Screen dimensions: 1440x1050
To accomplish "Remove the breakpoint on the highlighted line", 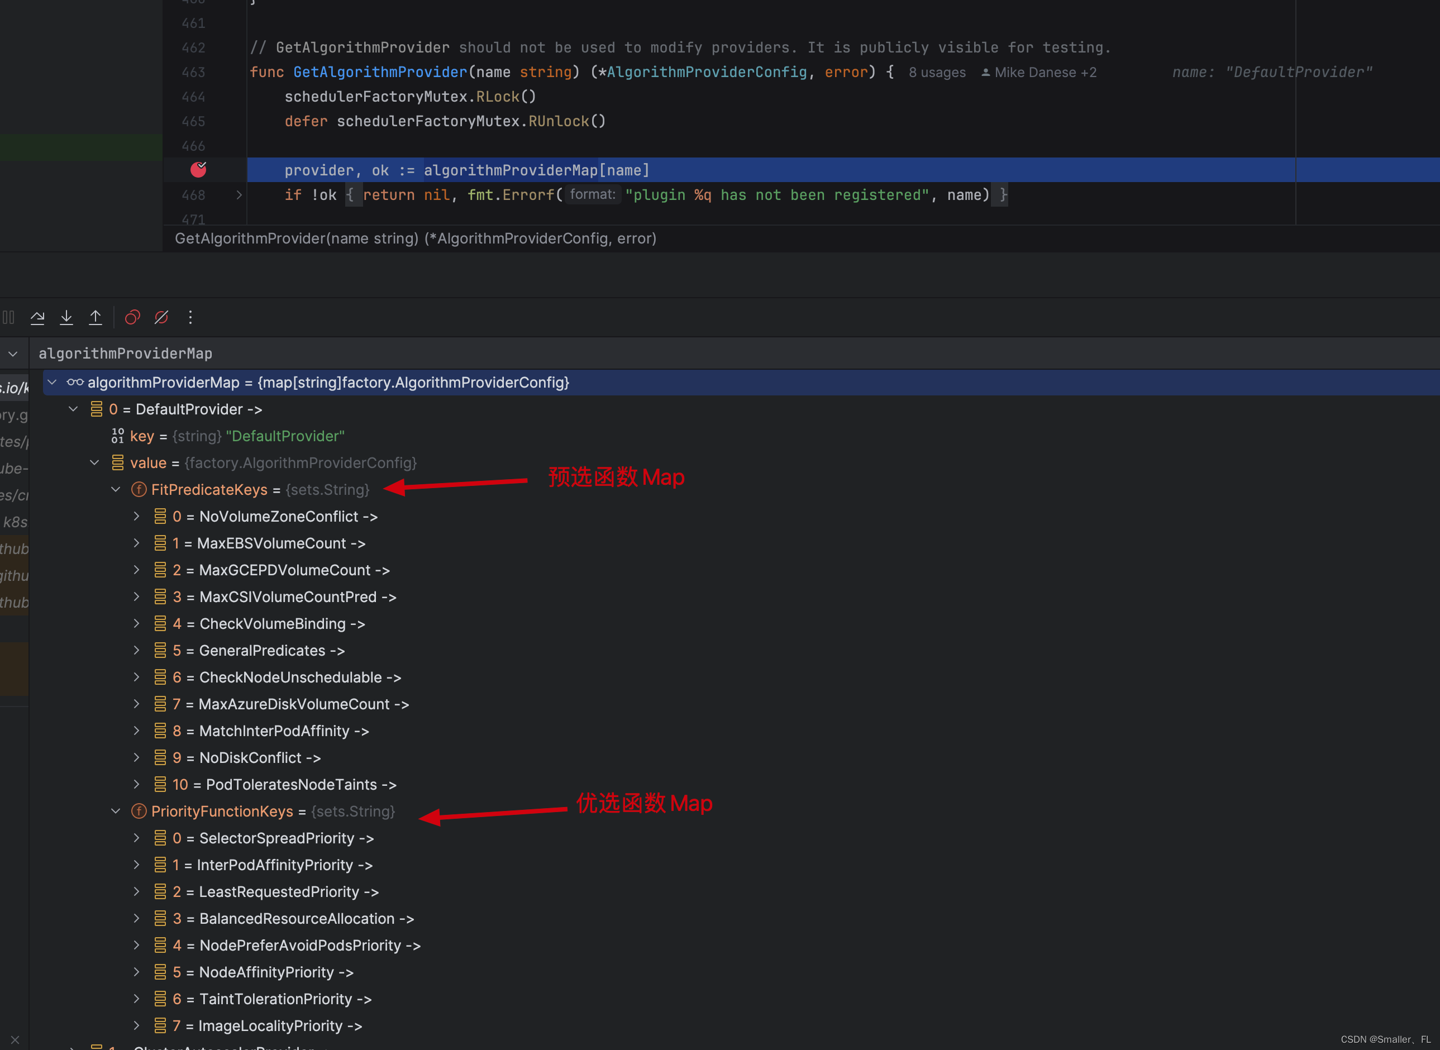I will [x=198, y=170].
